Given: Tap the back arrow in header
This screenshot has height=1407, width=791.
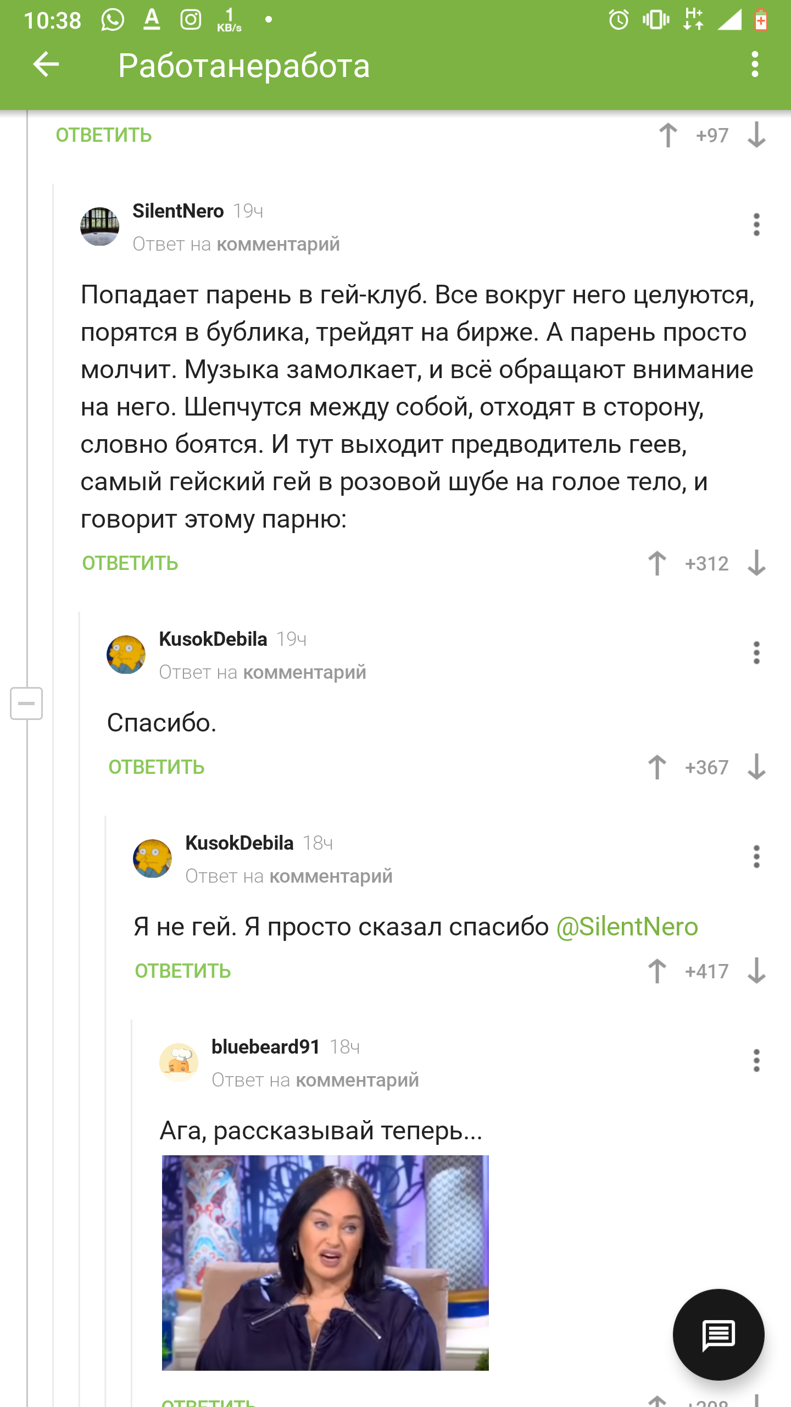Looking at the screenshot, I should [x=46, y=65].
